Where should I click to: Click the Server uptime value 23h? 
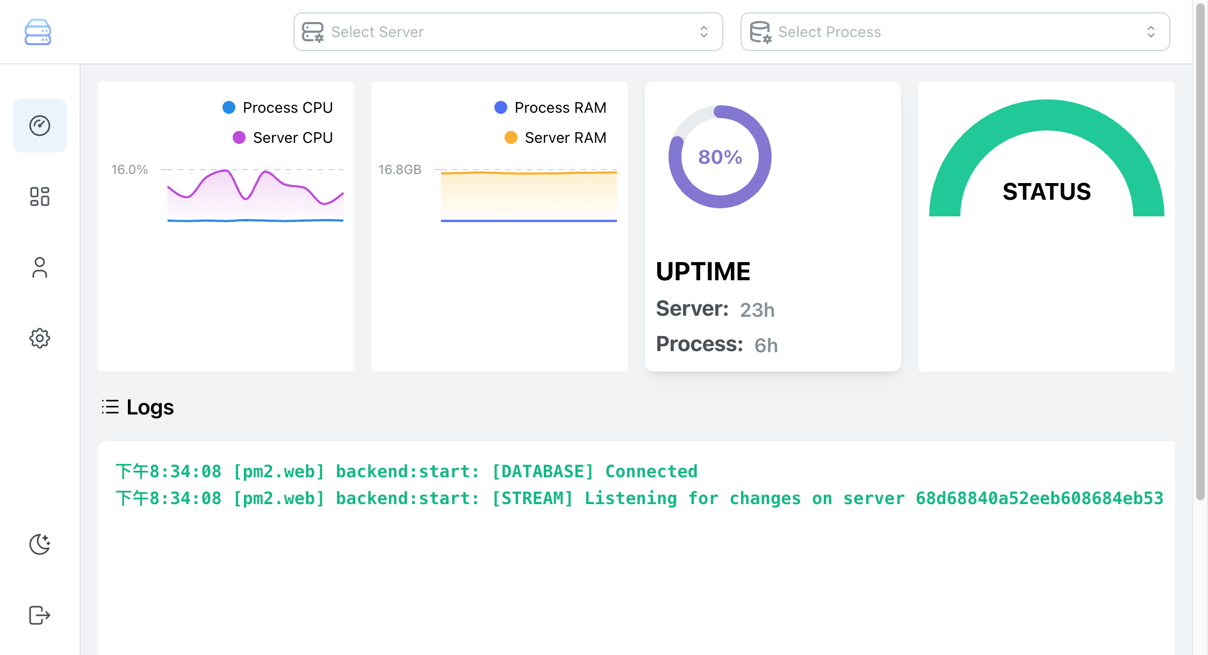tap(757, 310)
